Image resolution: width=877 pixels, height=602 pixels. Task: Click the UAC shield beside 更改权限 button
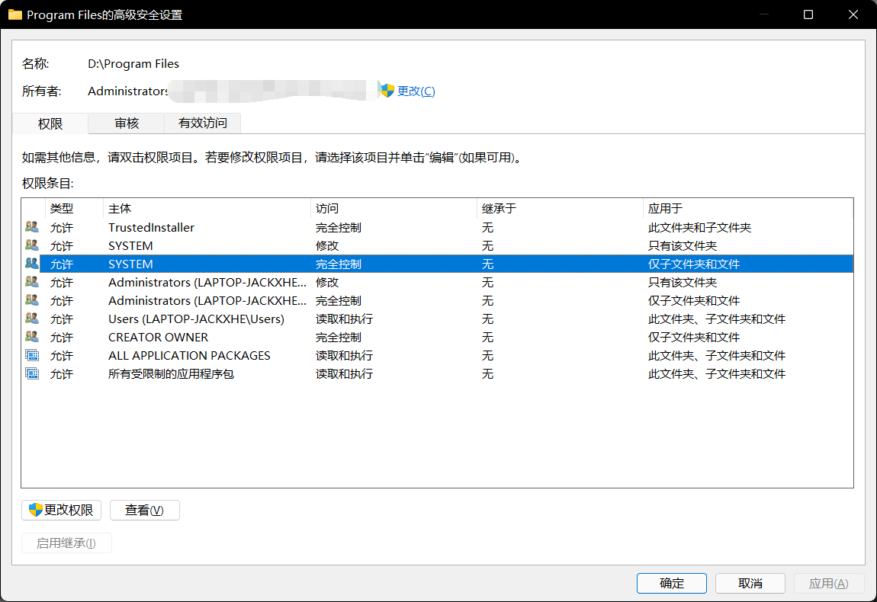(35, 510)
